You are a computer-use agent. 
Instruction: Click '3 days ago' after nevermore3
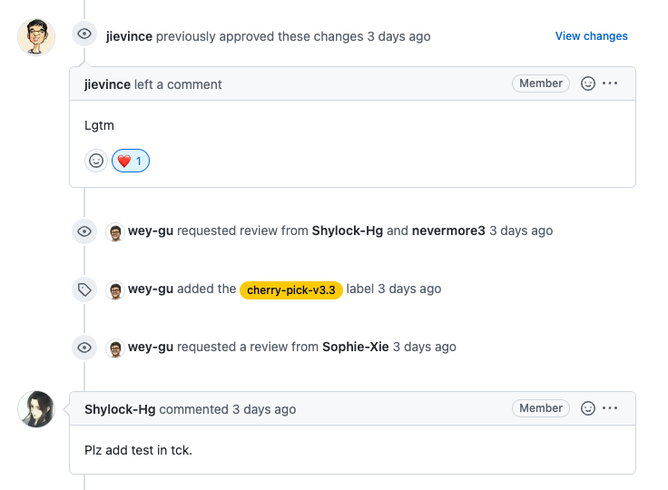coord(521,231)
